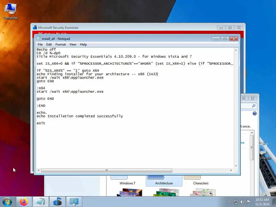This screenshot has width=276, height=207.
Task: Switch to Notepad taskbar button
Action: point(40,202)
